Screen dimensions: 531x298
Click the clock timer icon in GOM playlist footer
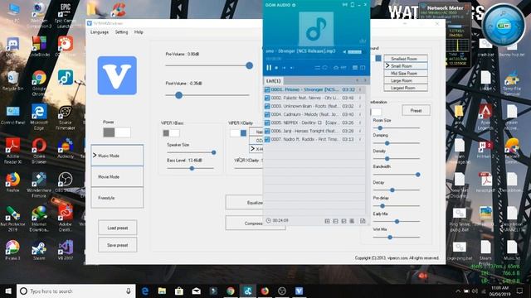[268, 220]
